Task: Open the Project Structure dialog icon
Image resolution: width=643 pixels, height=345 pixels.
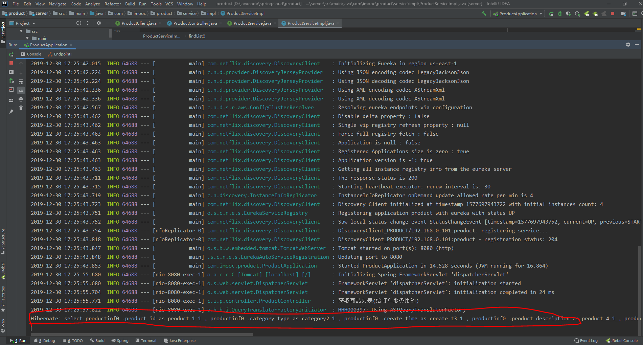Action: click(623, 14)
